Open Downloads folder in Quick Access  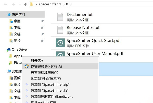pos(17,28)
